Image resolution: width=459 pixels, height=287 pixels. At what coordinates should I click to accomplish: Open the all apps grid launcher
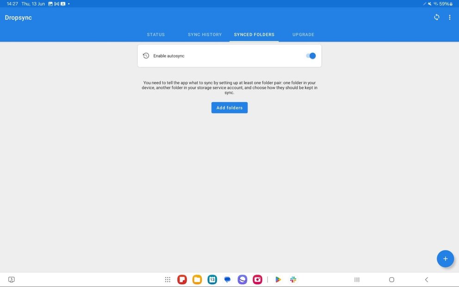pyautogui.click(x=167, y=279)
